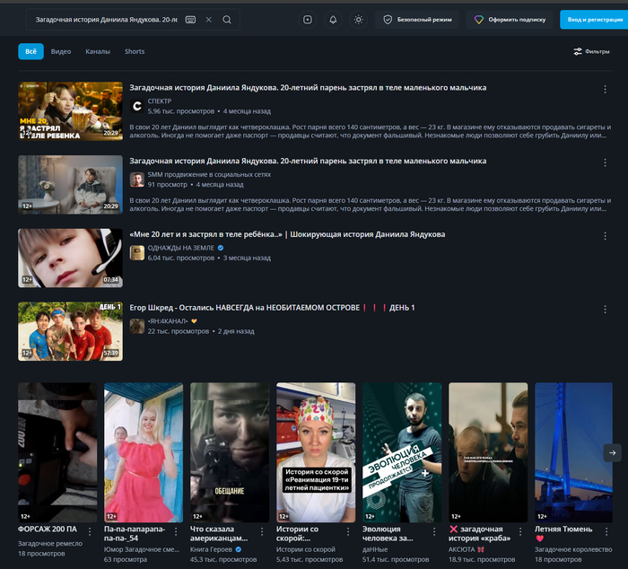Open ФОРСАЖ 200 ПА short options menu
628x569 pixels.
(89, 530)
